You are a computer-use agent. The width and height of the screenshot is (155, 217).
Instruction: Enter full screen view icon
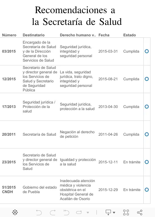tap(126, 212)
